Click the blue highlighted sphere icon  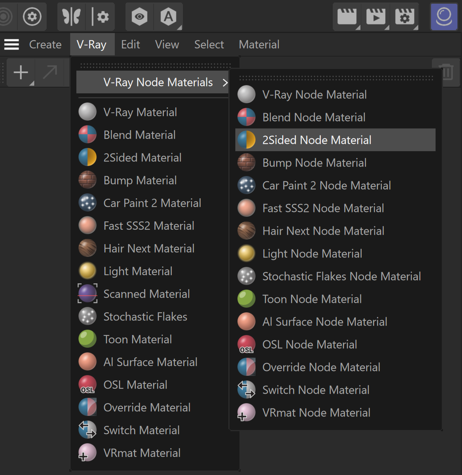[x=444, y=17]
